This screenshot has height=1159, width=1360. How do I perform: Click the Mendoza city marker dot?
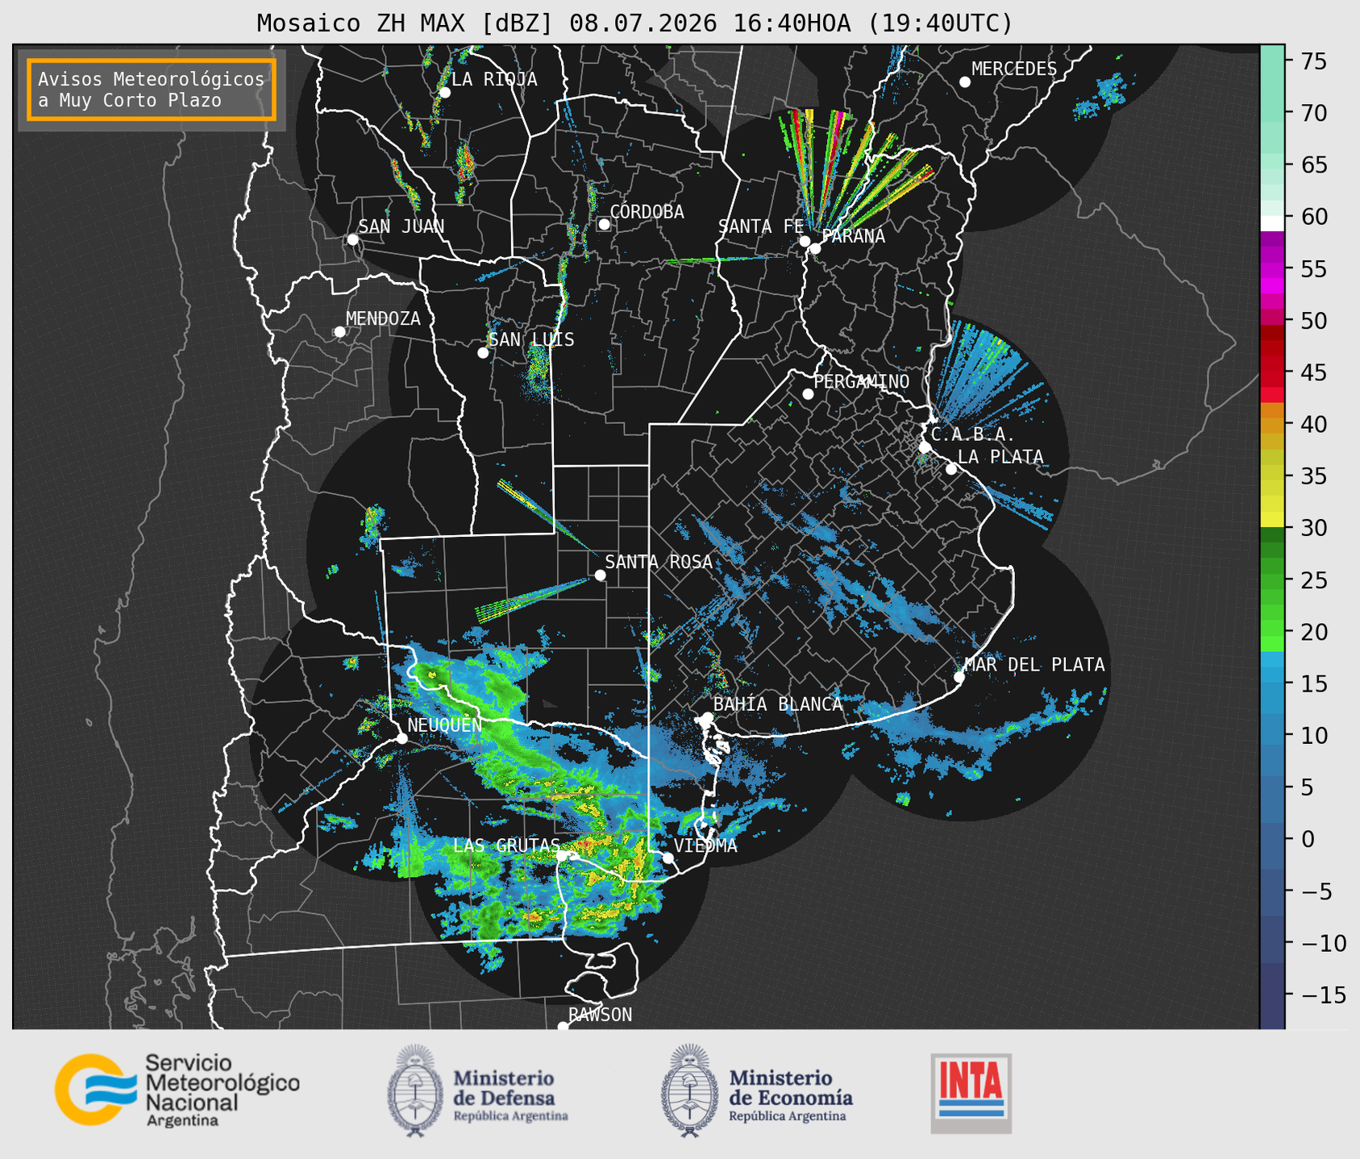(x=339, y=332)
